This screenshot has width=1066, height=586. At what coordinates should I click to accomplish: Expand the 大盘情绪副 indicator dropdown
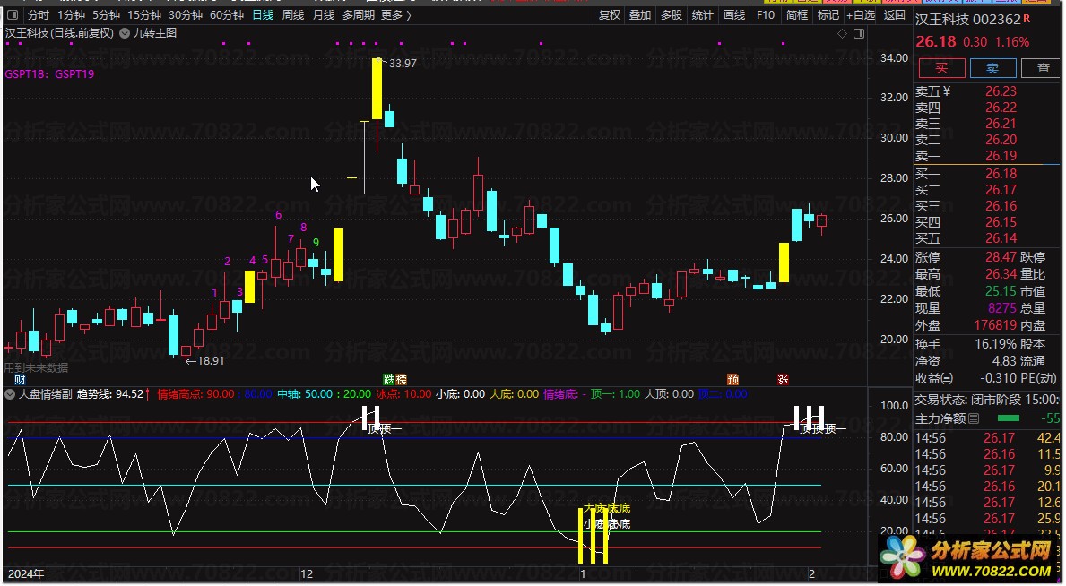10,393
